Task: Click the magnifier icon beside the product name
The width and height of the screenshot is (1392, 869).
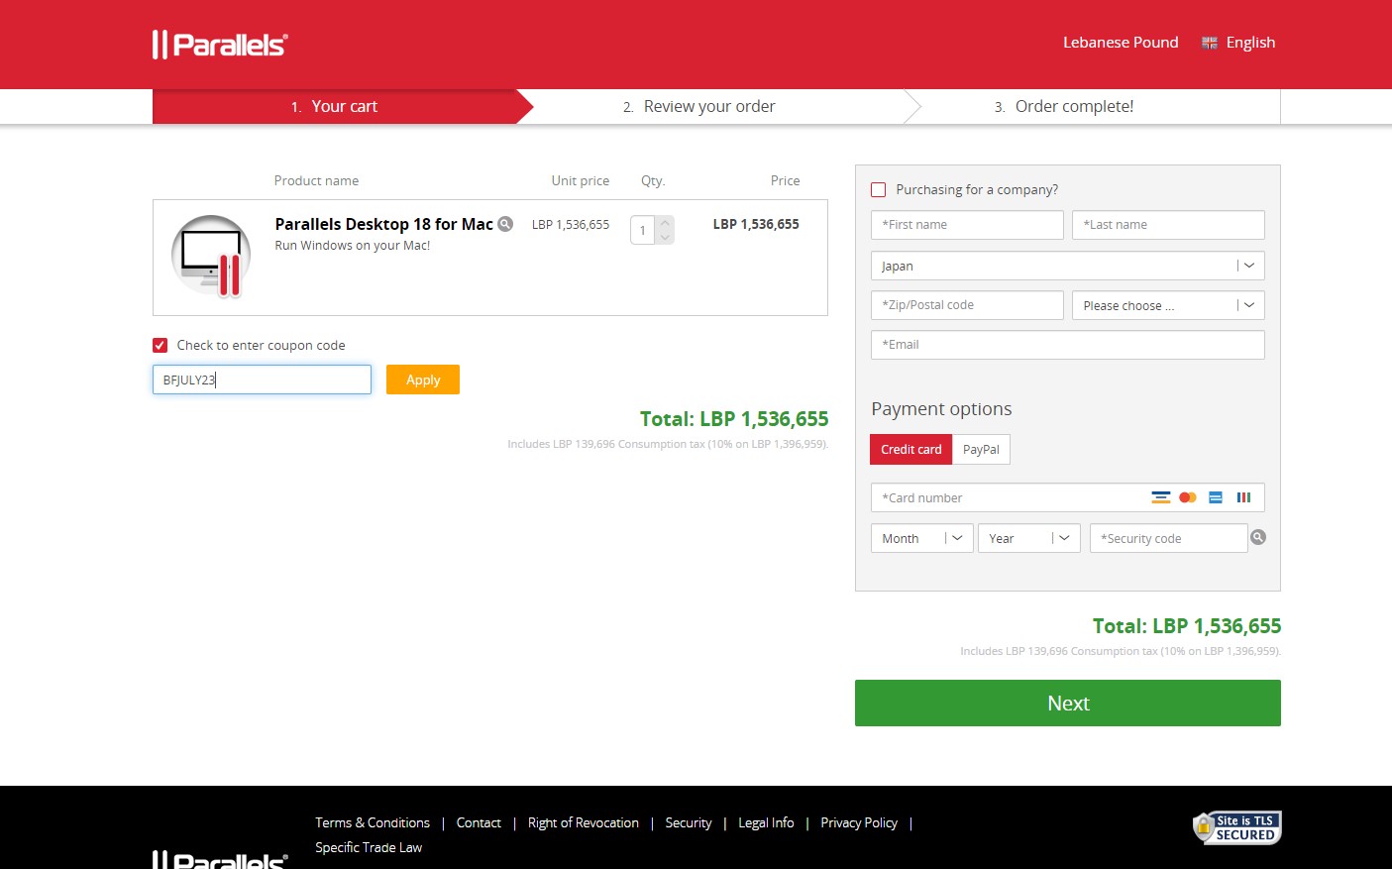Action: pyautogui.click(x=505, y=224)
